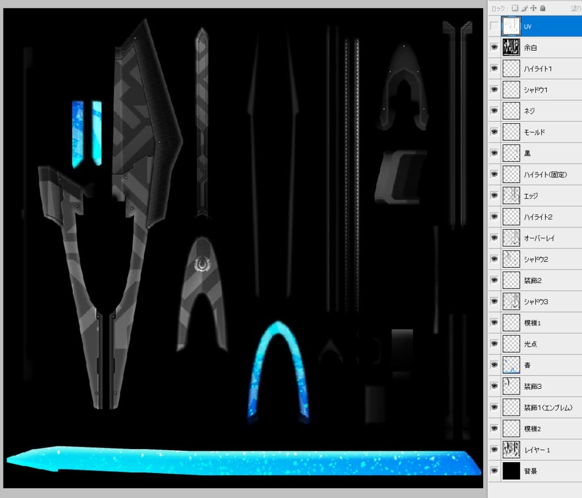Click the オーバーレイ layer thumbnail
The width and height of the screenshot is (582, 498).
pos(511,238)
